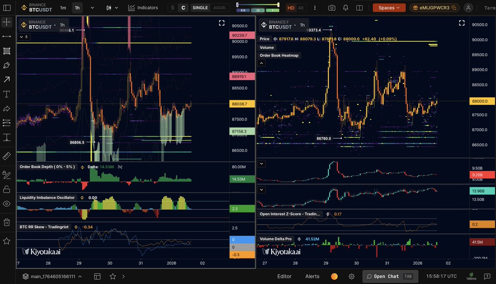Unlink the Order Book Depth delta icon

(x=120, y=167)
